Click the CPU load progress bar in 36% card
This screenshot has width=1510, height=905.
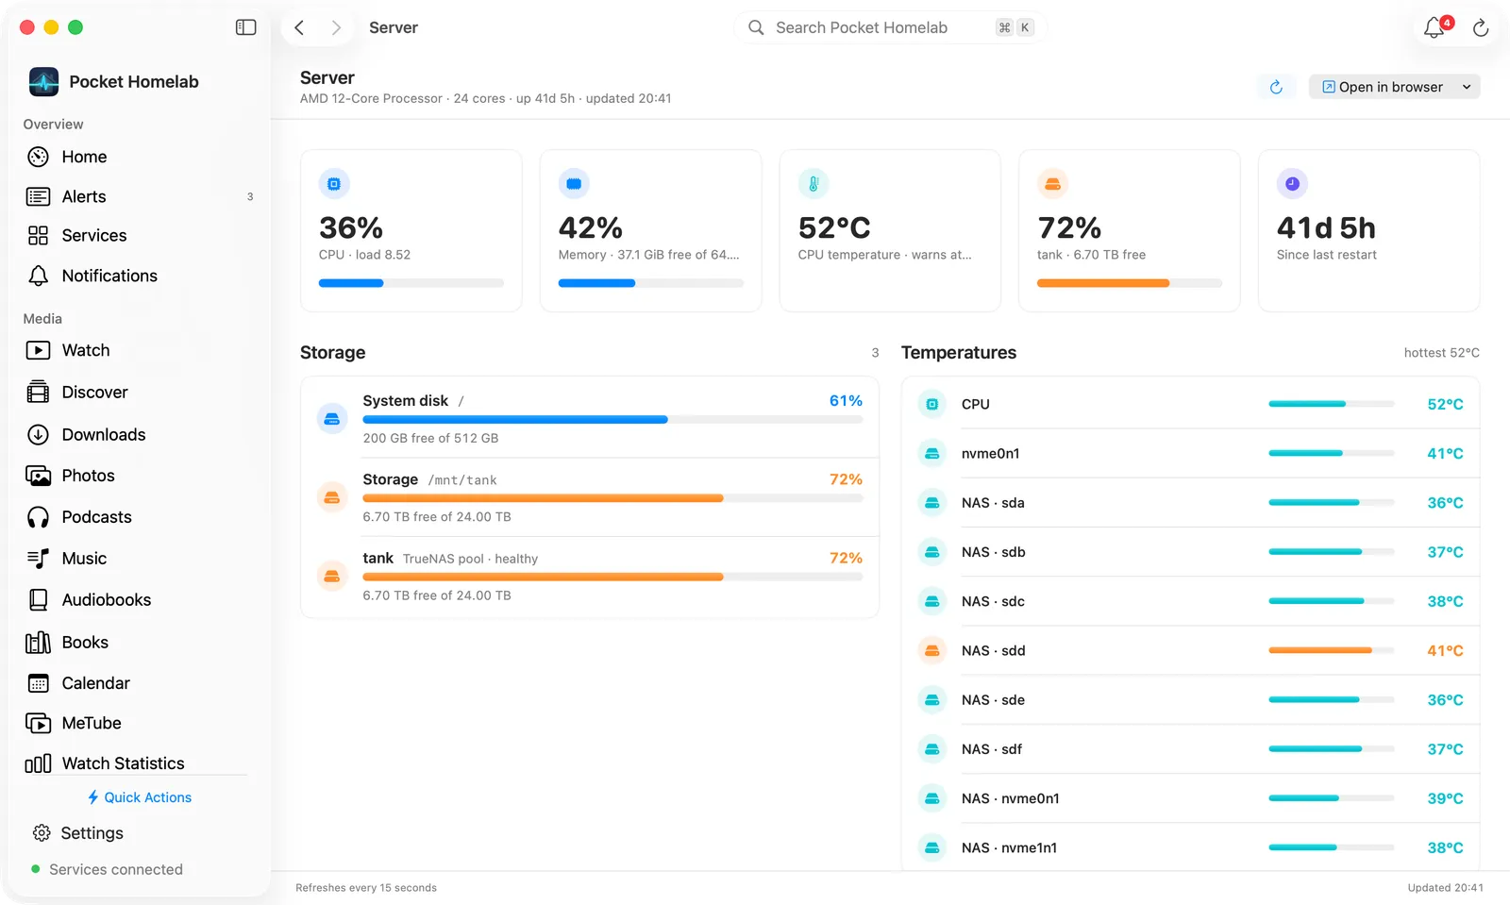pyautogui.click(x=411, y=283)
